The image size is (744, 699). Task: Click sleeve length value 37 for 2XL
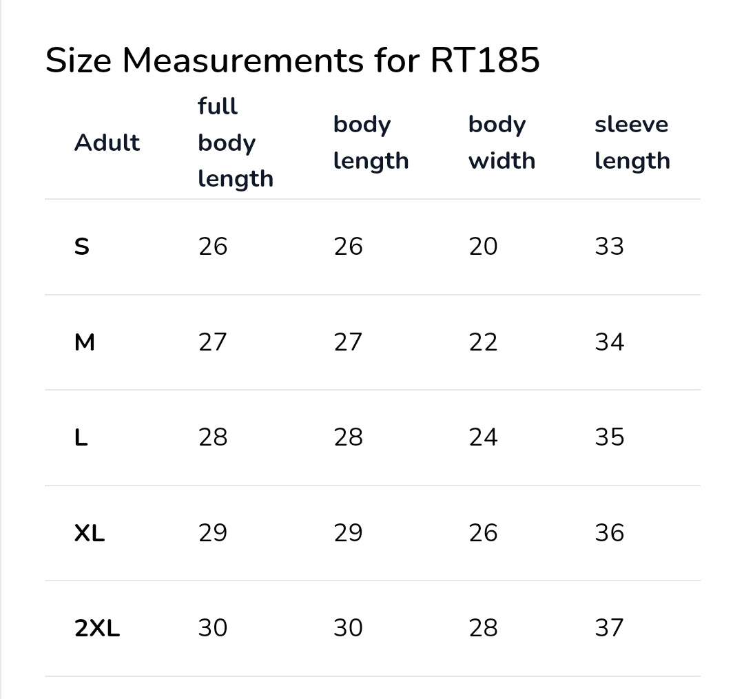609,628
